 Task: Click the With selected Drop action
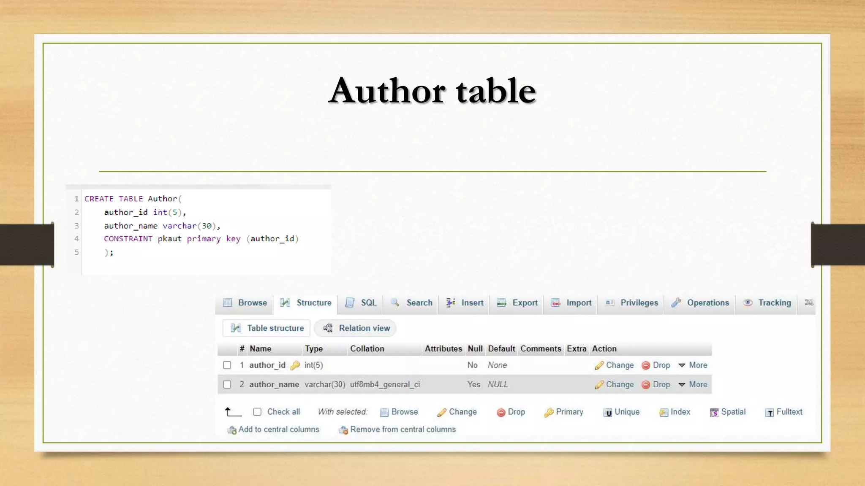[511, 412]
